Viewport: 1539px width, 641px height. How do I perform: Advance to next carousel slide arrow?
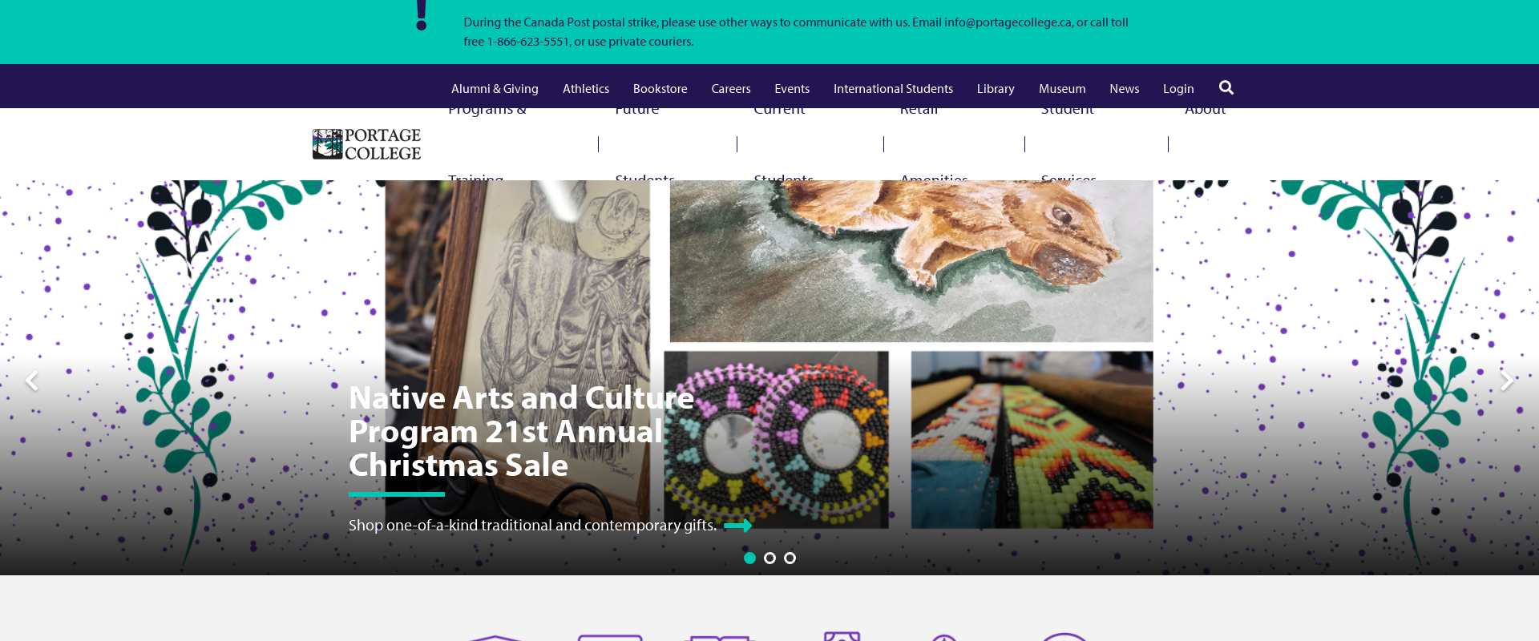click(1507, 381)
